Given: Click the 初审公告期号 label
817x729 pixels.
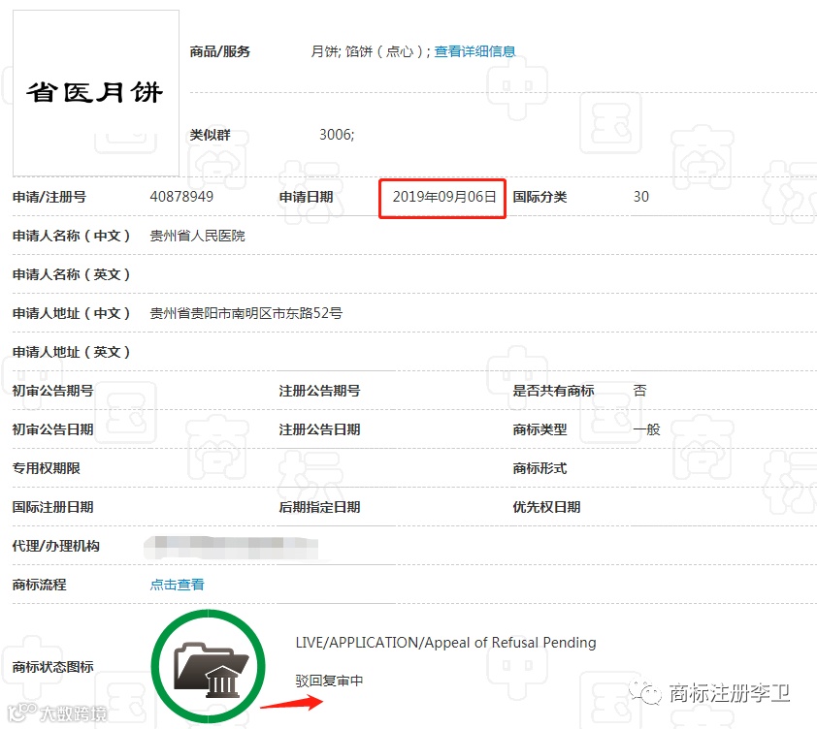Looking at the screenshot, I should coord(53,391).
